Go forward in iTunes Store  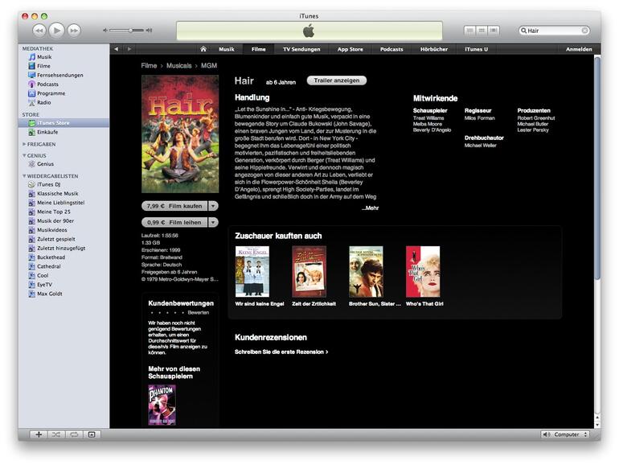click(129, 49)
